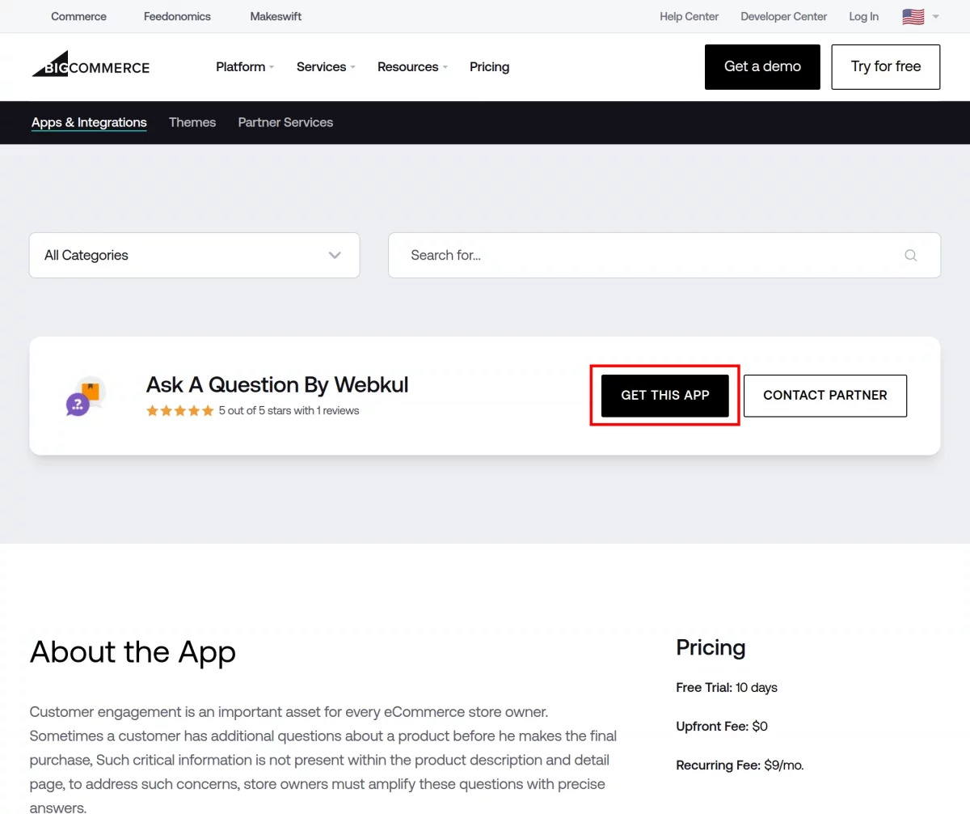Open the Help Center link
970x814 pixels.
click(689, 16)
